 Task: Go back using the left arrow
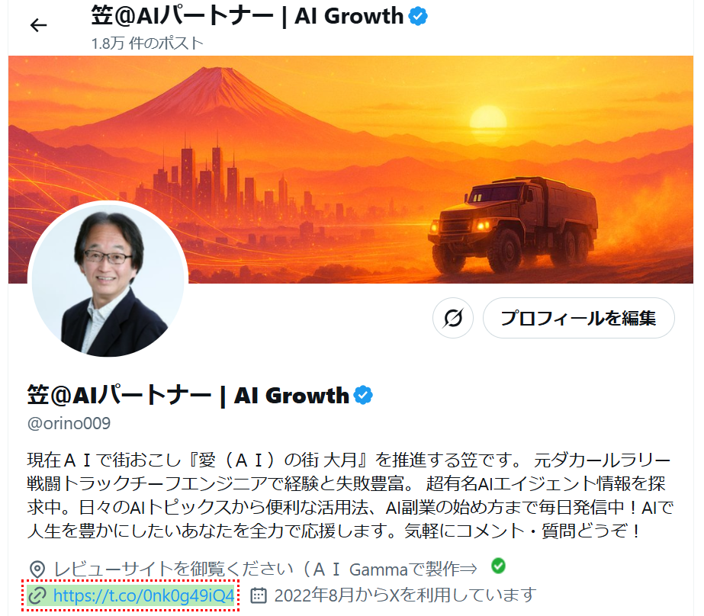[x=38, y=25]
